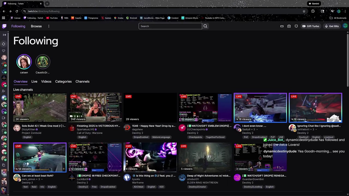Switch to the Live tab
Viewport: 349px width, 196px height.
click(x=34, y=81)
